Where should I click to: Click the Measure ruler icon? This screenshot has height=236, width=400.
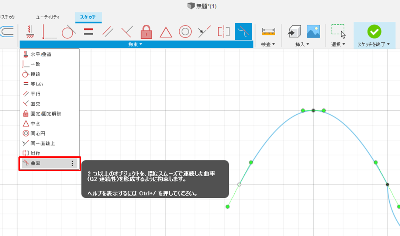tap(268, 32)
